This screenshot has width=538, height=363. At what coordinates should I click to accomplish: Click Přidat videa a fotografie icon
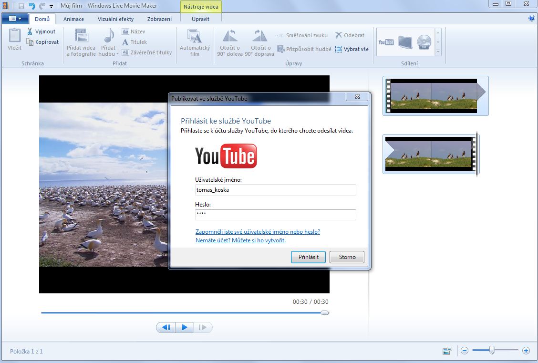coord(81,36)
